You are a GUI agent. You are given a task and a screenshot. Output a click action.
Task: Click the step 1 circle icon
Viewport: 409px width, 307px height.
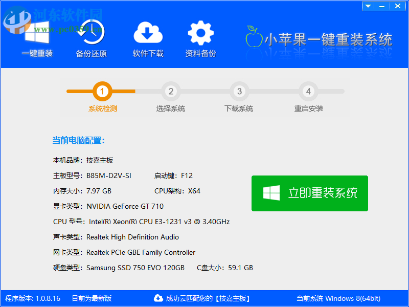point(102,92)
